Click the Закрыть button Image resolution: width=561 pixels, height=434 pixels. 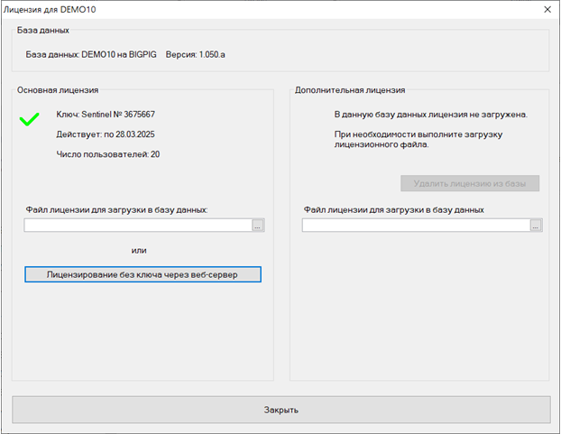(281, 410)
